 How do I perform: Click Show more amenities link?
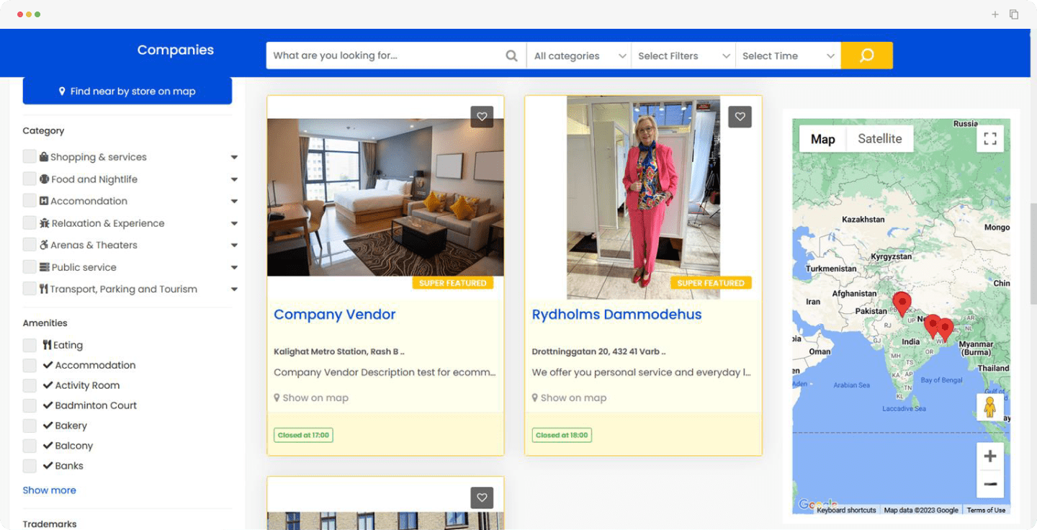(49, 490)
